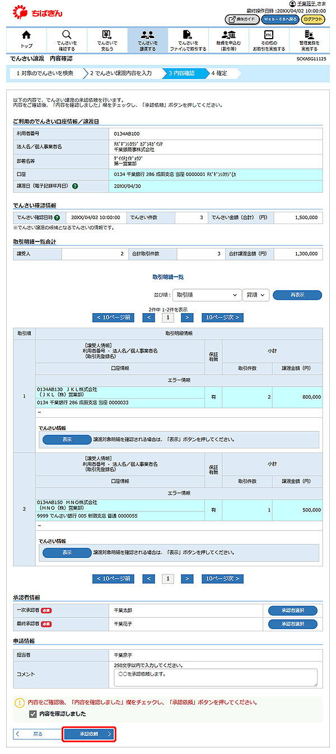Open the 取引順 sort-by dropdown

(206, 295)
